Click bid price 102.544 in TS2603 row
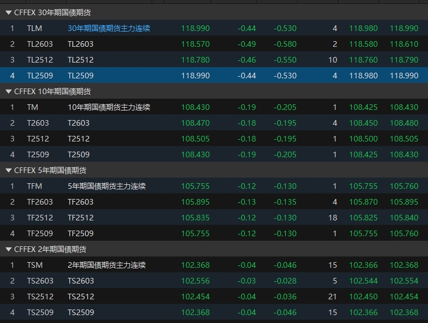 tap(363, 281)
